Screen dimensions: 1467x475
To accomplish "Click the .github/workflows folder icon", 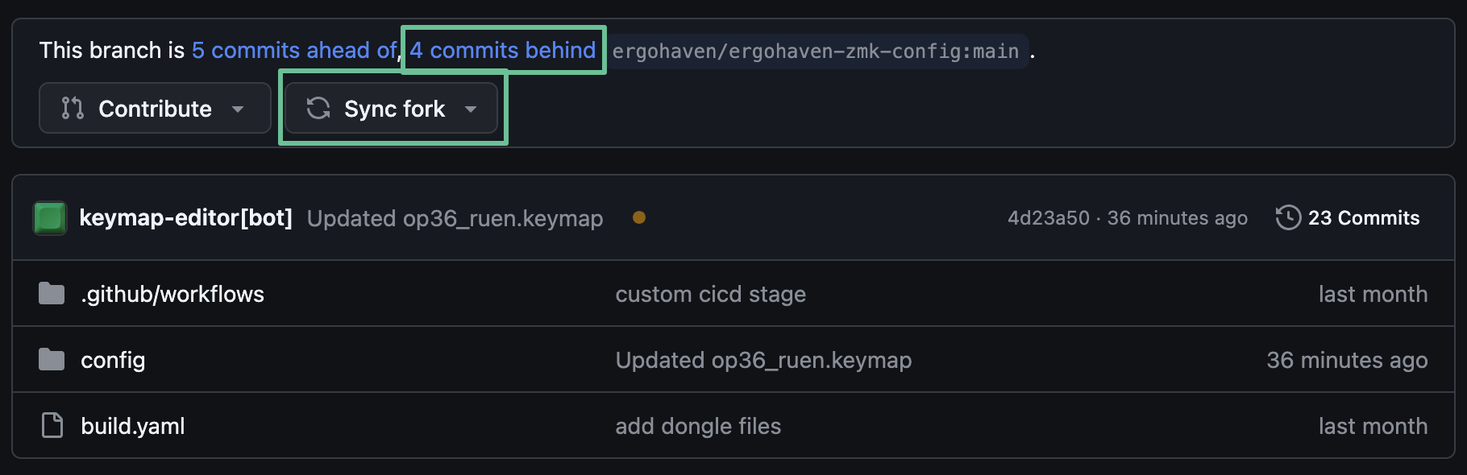I will tap(52, 294).
